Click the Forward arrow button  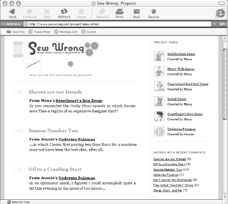coord(30,14)
